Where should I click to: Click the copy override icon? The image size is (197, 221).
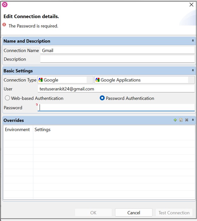click(181, 120)
